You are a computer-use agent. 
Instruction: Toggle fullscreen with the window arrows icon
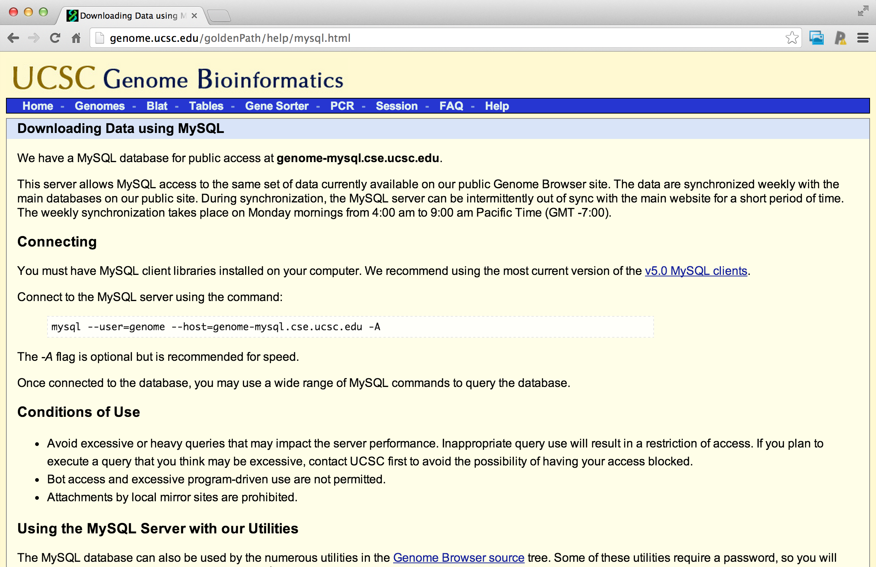(x=863, y=11)
